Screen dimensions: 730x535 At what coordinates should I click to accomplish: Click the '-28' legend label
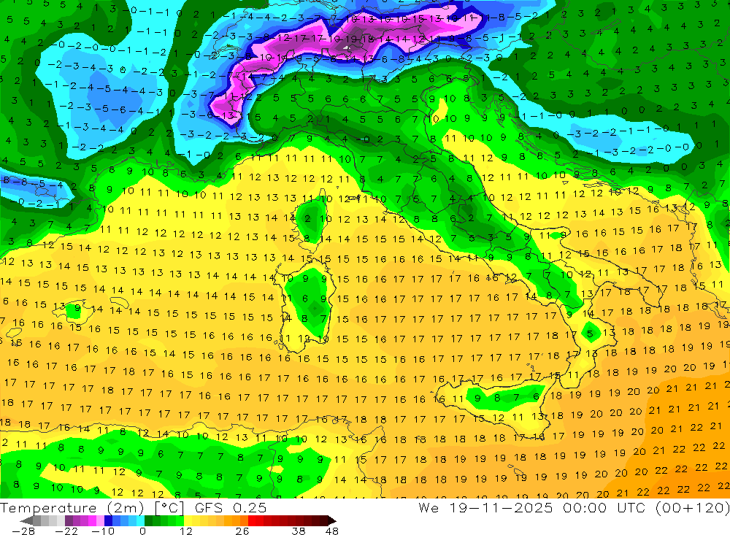click(x=23, y=531)
